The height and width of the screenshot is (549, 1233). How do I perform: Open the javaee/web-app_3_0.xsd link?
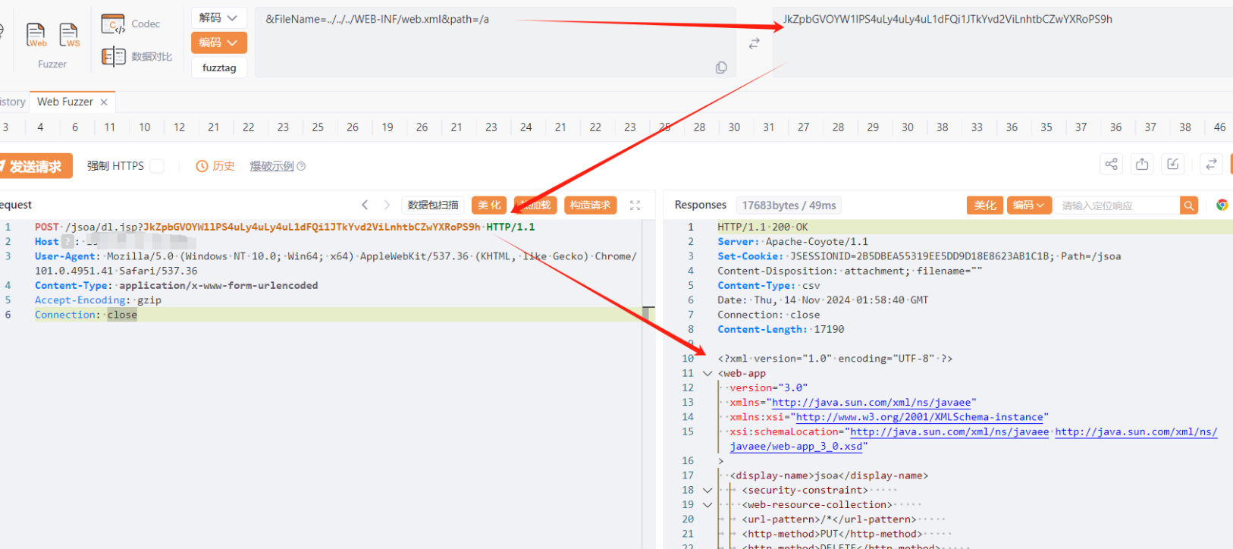tap(795, 447)
